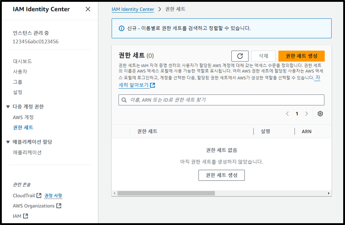Click the ARN column header
Screen dimensions: 345x225
306,131
